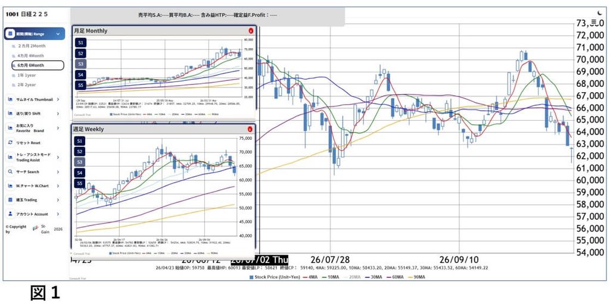Click the Trading list icon
The height and width of the screenshot is (304, 610).
pyautogui.click(x=11, y=200)
